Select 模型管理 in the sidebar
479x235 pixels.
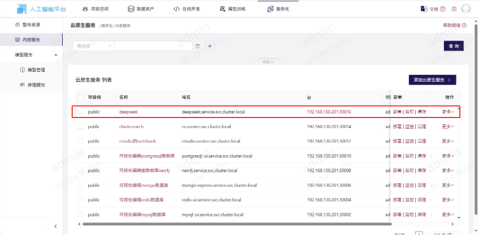click(31, 70)
